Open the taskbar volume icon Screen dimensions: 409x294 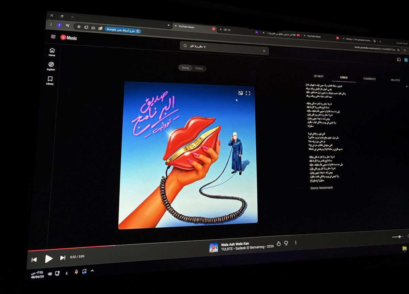(50, 274)
